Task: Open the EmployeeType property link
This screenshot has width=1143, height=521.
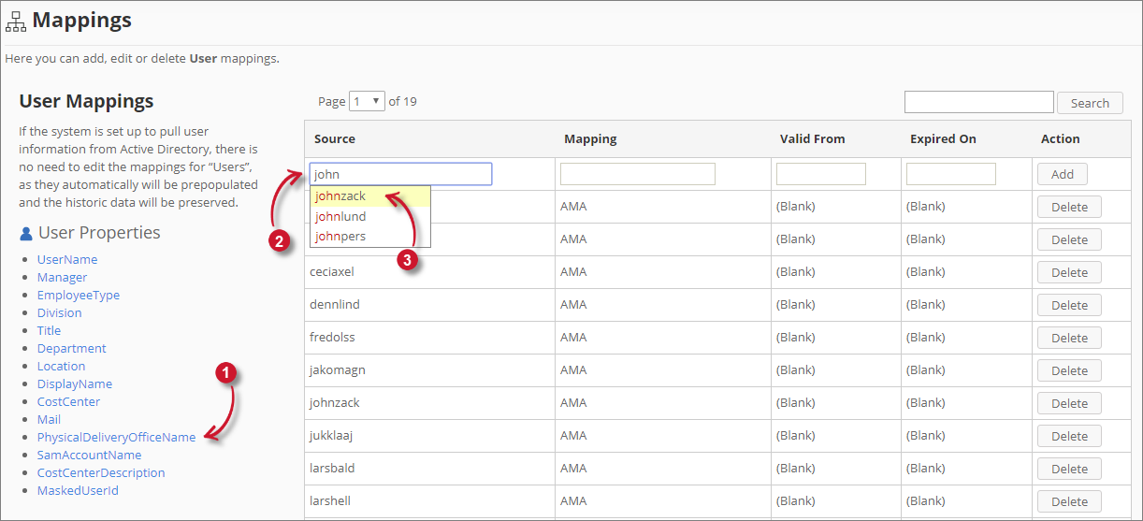Action: point(79,295)
